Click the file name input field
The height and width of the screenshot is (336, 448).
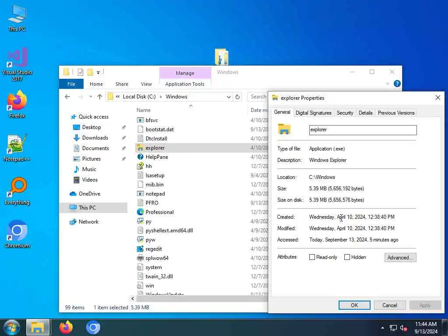[363, 129]
